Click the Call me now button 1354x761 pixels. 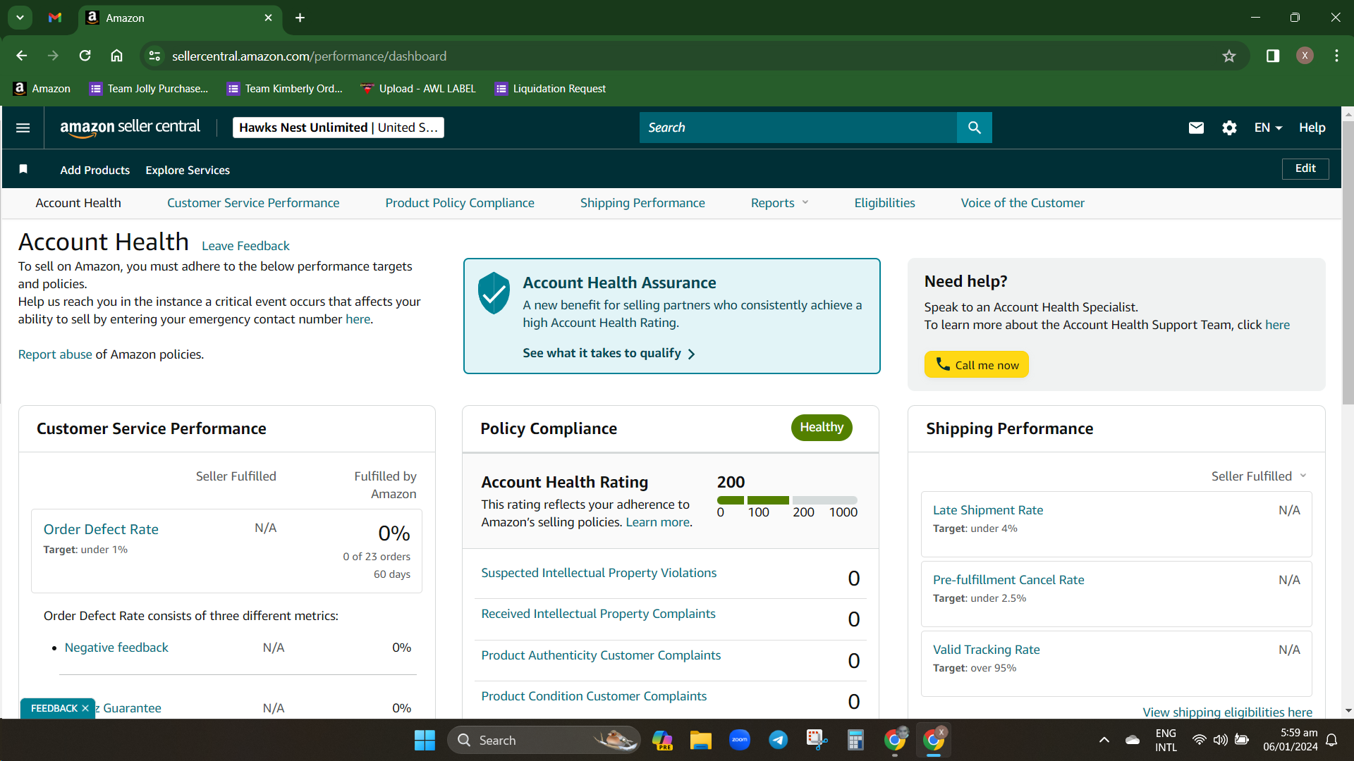coord(977,364)
